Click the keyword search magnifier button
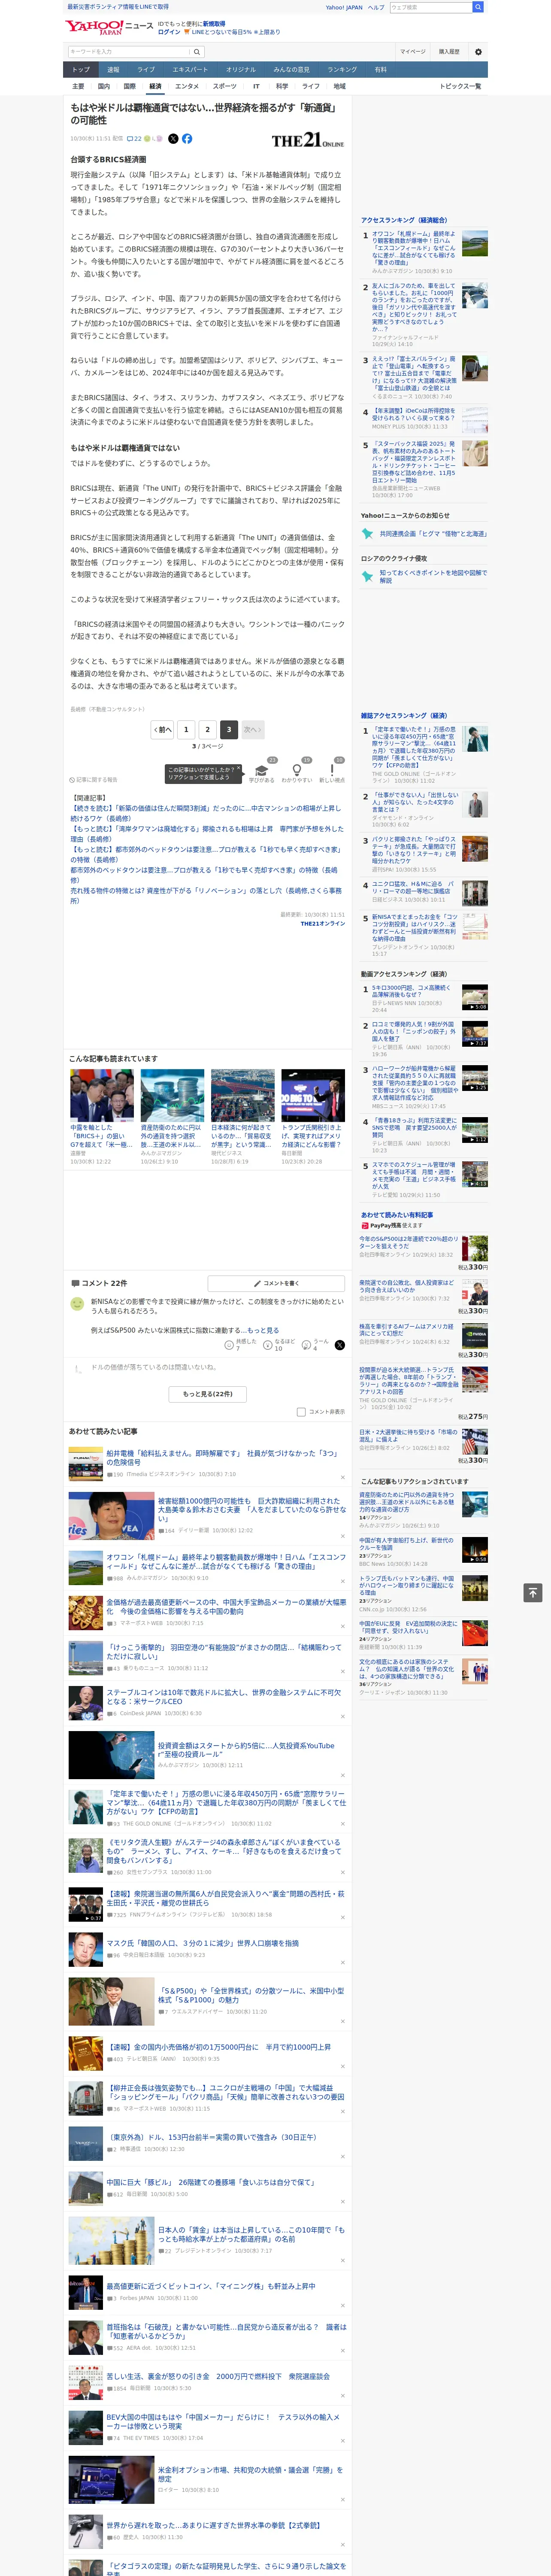The height and width of the screenshot is (2576, 551). [x=197, y=52]
